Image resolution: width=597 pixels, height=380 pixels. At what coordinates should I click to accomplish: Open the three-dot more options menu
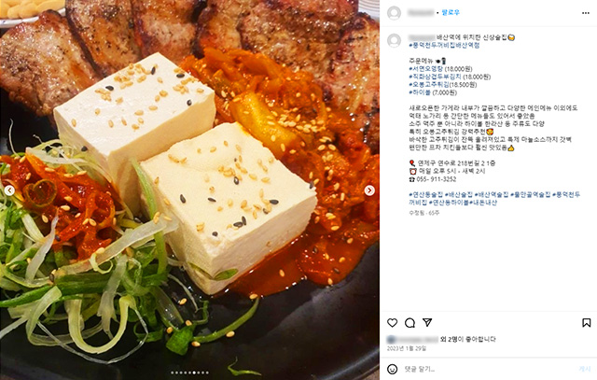tap(586, 13)
